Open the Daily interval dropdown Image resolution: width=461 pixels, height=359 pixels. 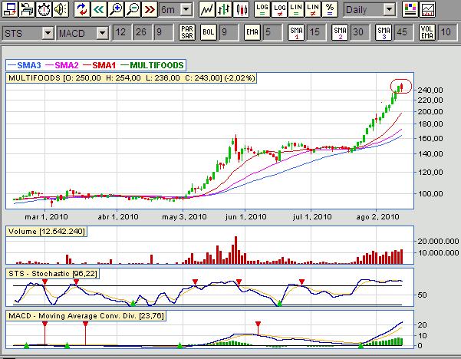click(390, 10)
